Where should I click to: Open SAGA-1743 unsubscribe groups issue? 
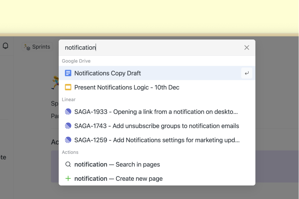point(156,126)
